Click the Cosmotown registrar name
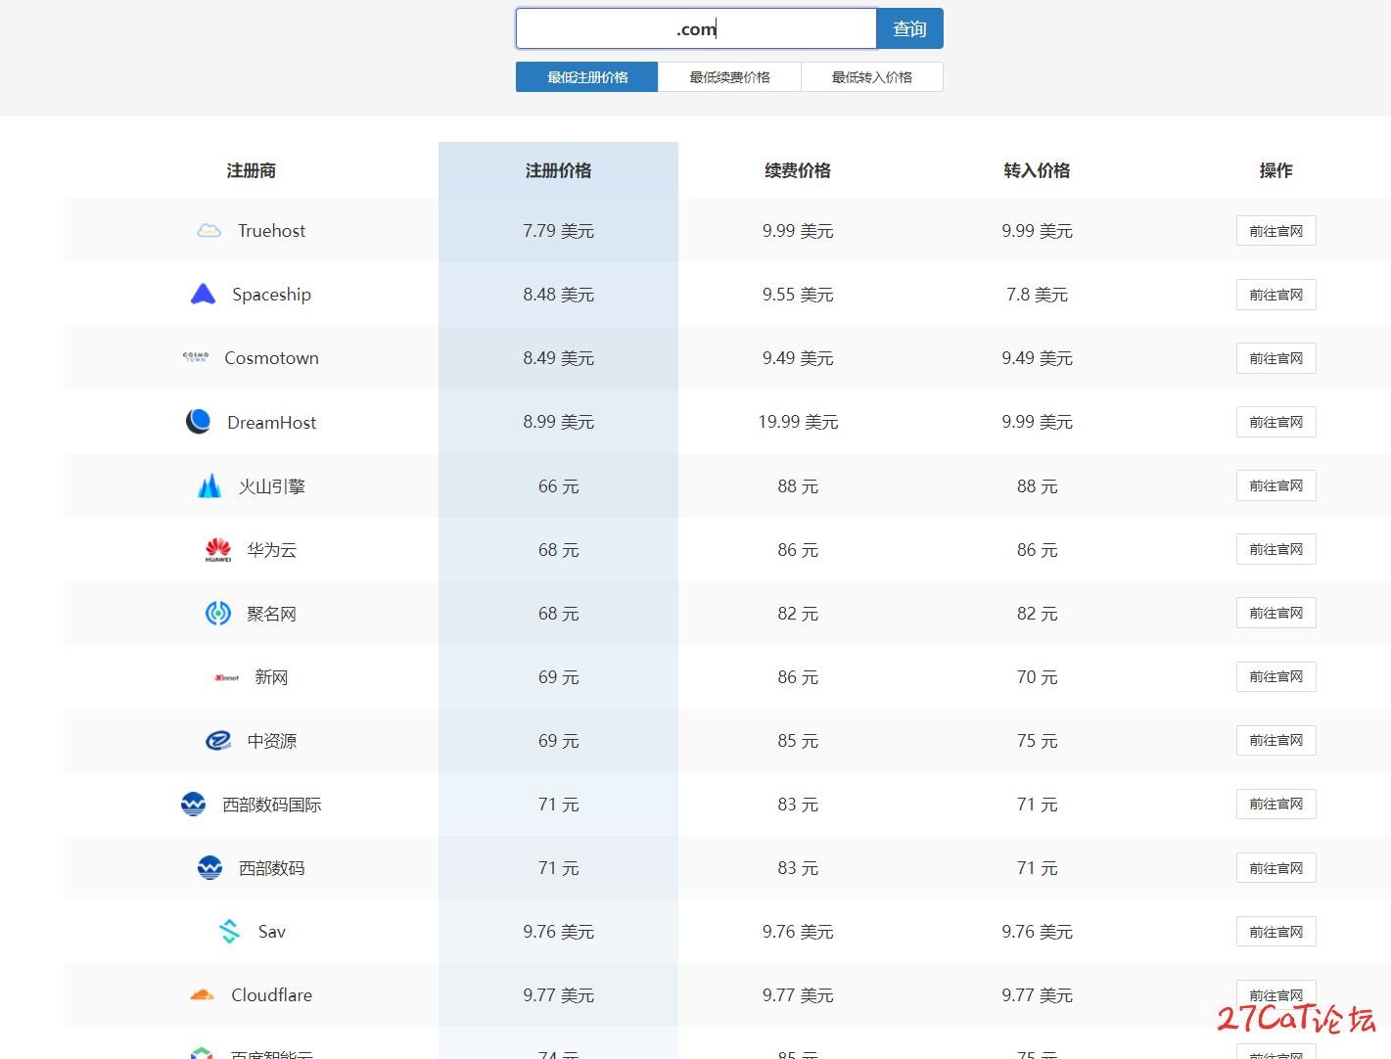Image resolution: width=1391 pixels, height=1059 pixels. tap(271, 358)
